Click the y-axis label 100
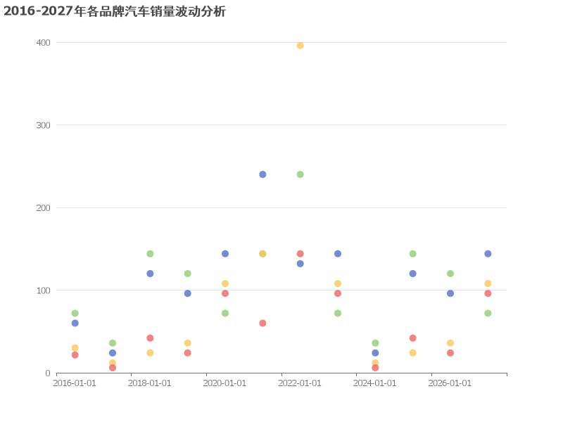This screenshot has height=422, width=563. coord(43,290)
